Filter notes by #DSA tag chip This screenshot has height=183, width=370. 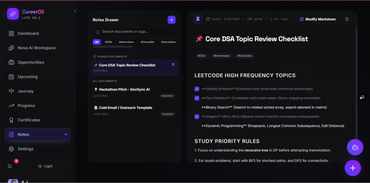pos(108,42)
